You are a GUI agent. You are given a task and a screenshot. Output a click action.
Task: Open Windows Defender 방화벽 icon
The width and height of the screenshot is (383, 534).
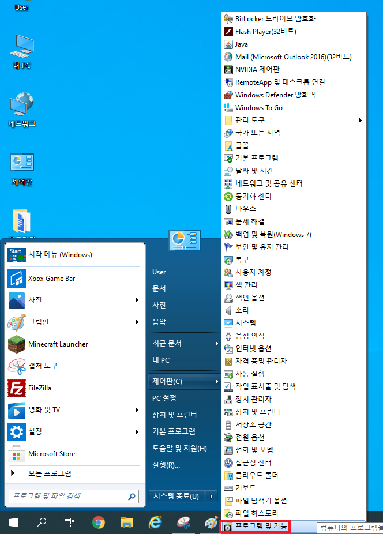[x=228, y=95]
